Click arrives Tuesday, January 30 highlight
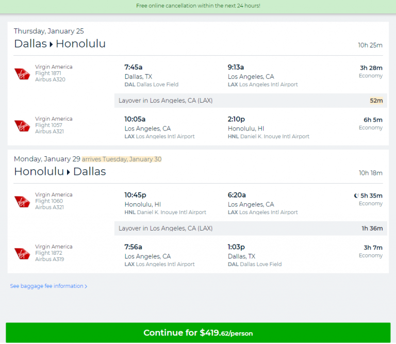This screenshot has width=396, height=344. [122, 159]
